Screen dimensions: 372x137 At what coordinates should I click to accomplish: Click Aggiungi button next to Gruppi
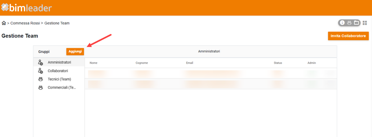pos(75,51)
